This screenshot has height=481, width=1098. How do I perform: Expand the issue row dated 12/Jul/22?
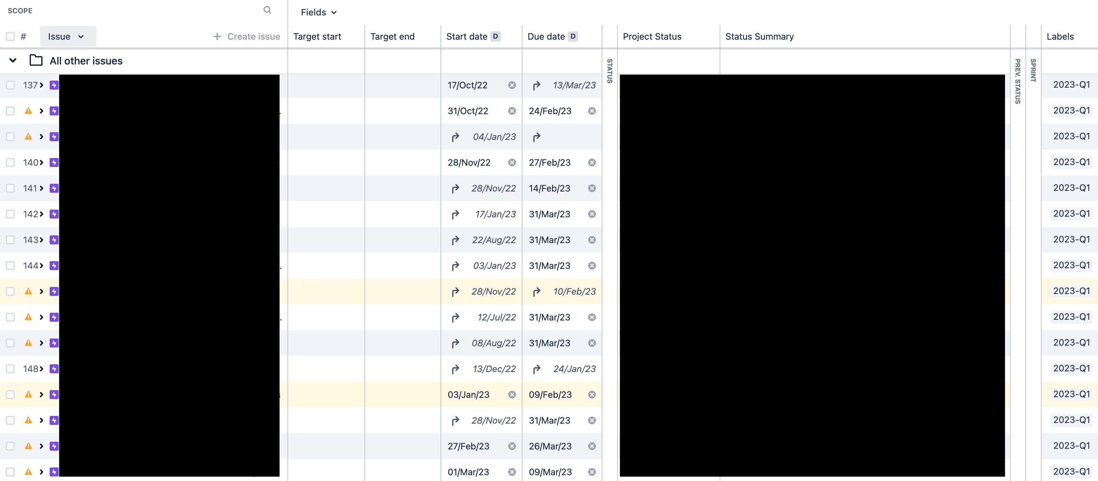pos(41,317)
